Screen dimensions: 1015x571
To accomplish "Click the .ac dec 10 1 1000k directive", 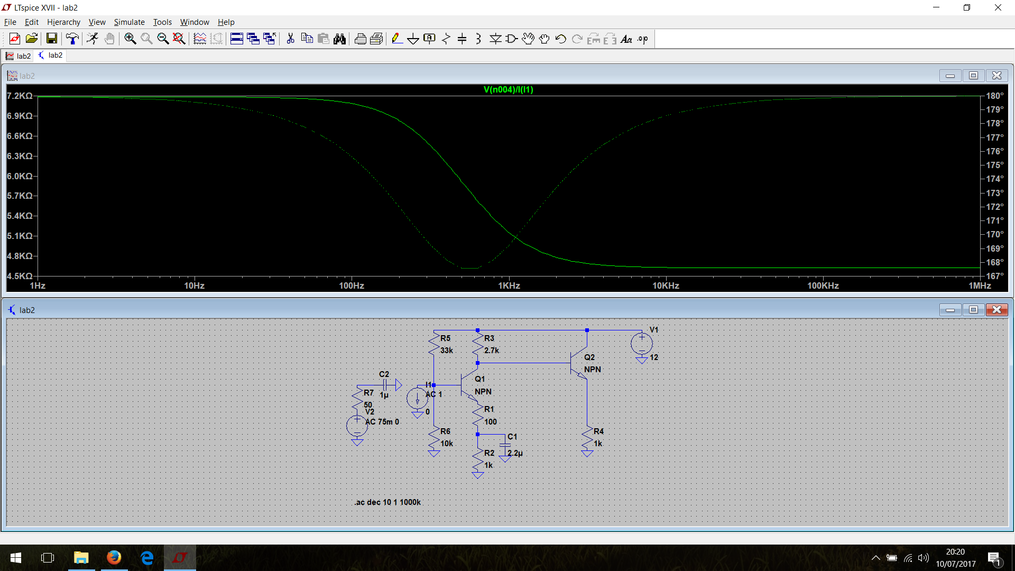I will pyautogui.click(x=387, y=502).
